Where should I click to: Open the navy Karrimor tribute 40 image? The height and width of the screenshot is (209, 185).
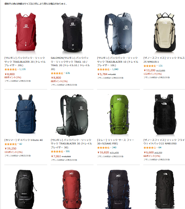click(x=26, y=114)
